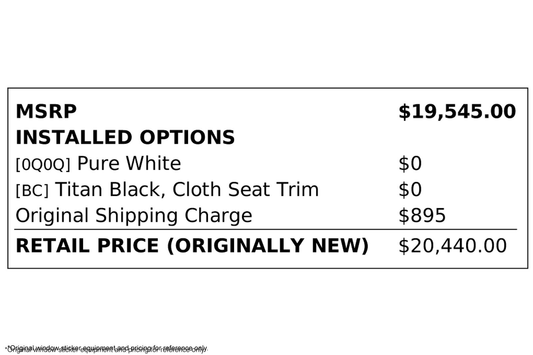Click the word Charge in the shipping row
Image resolution: width=533 pixels, height=355 pixels.
point(218,216)
